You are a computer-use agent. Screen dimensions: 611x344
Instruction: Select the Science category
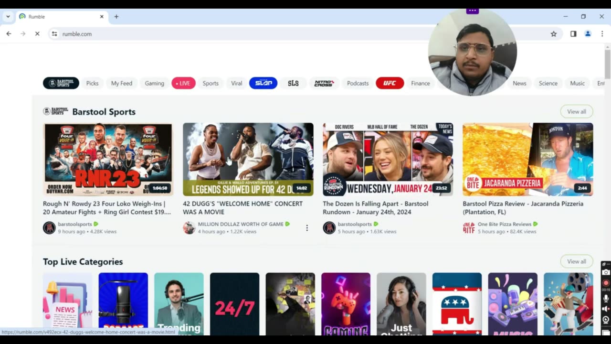click(x=548, y=83)
